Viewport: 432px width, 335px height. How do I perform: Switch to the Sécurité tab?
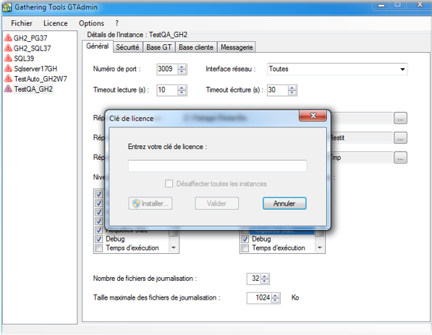[127, 47]
